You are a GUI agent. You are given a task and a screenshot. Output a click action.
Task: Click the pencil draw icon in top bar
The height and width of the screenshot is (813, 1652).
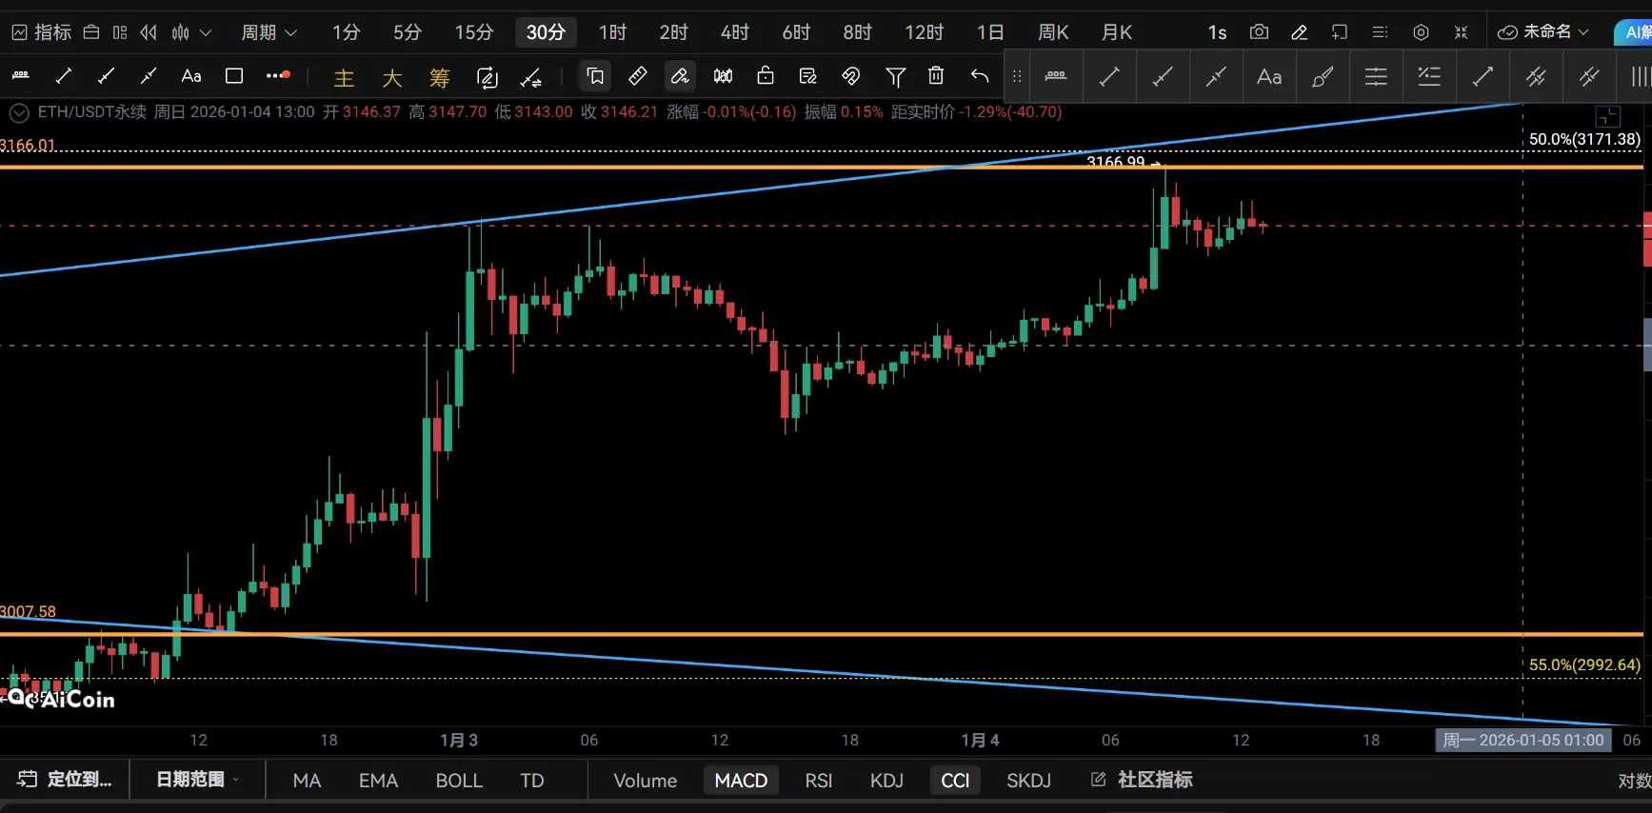coord(1299,32)
